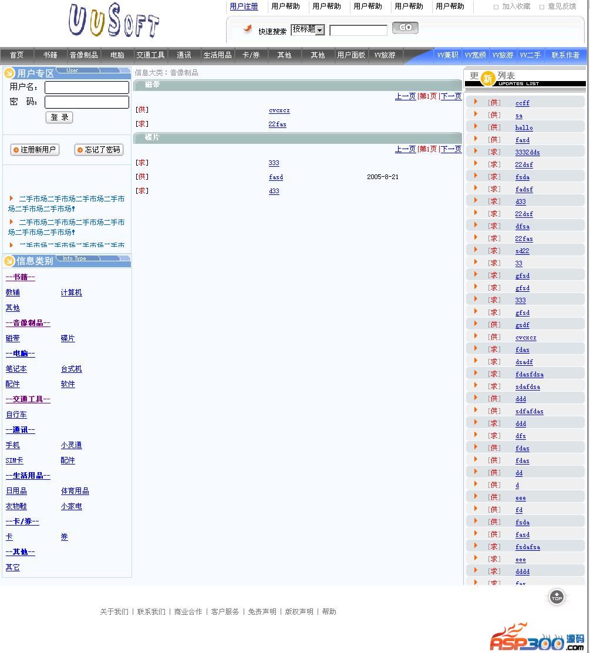Click the square box before 意见反馈
The height and width of the screenshot is (653, 590).
pos(542,7)
